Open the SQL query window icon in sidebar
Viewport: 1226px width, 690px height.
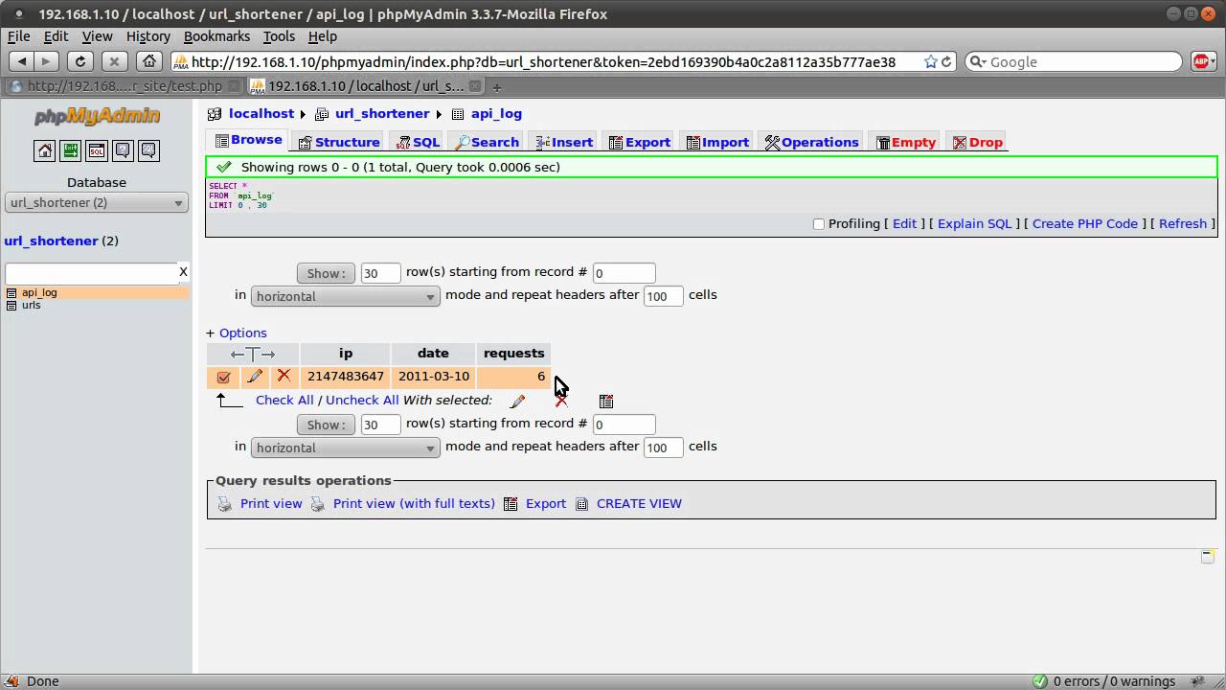pyautogui.click(x=96, y=150)
